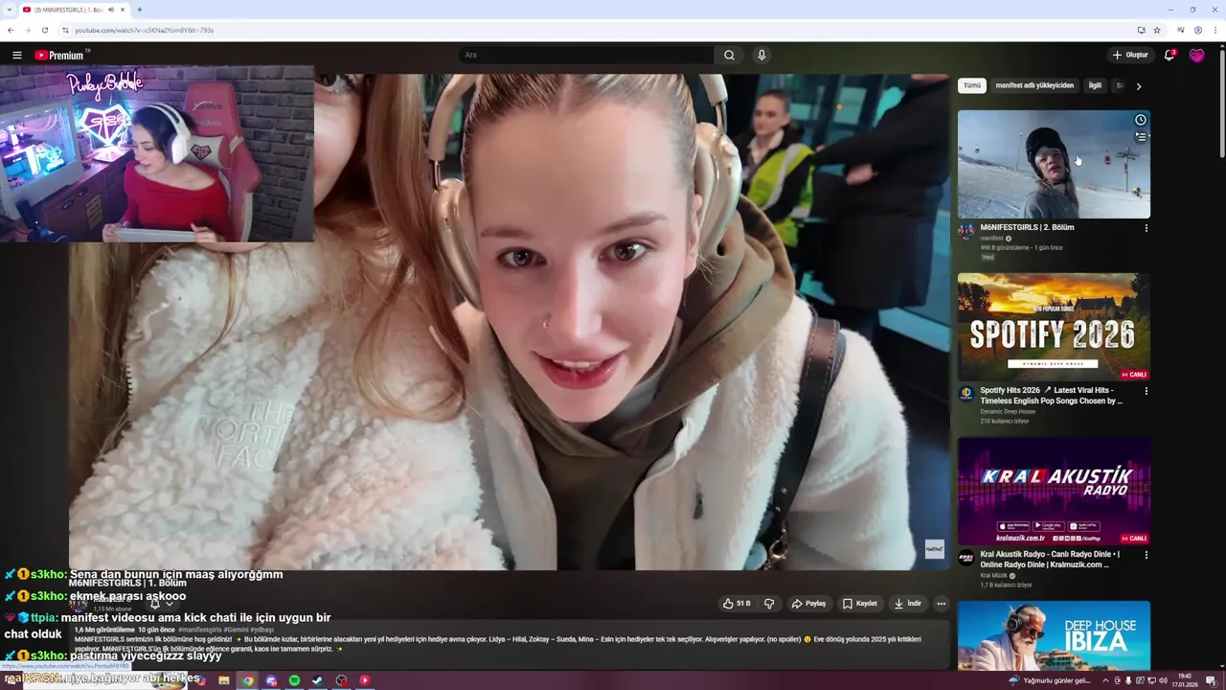Open install app icon in address bar
Screen dimensions: 1226x690
tap(1141, 30)
